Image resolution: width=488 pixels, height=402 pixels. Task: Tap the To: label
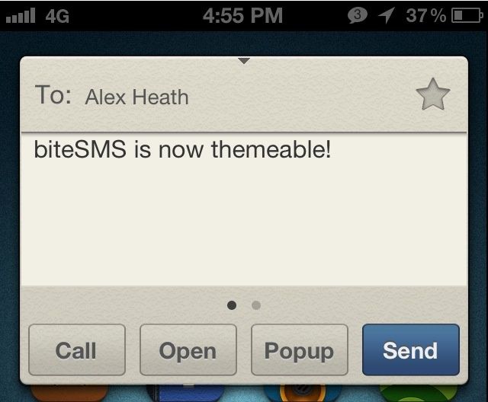coord(53,94)
